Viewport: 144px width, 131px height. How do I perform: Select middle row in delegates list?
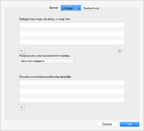72,34
